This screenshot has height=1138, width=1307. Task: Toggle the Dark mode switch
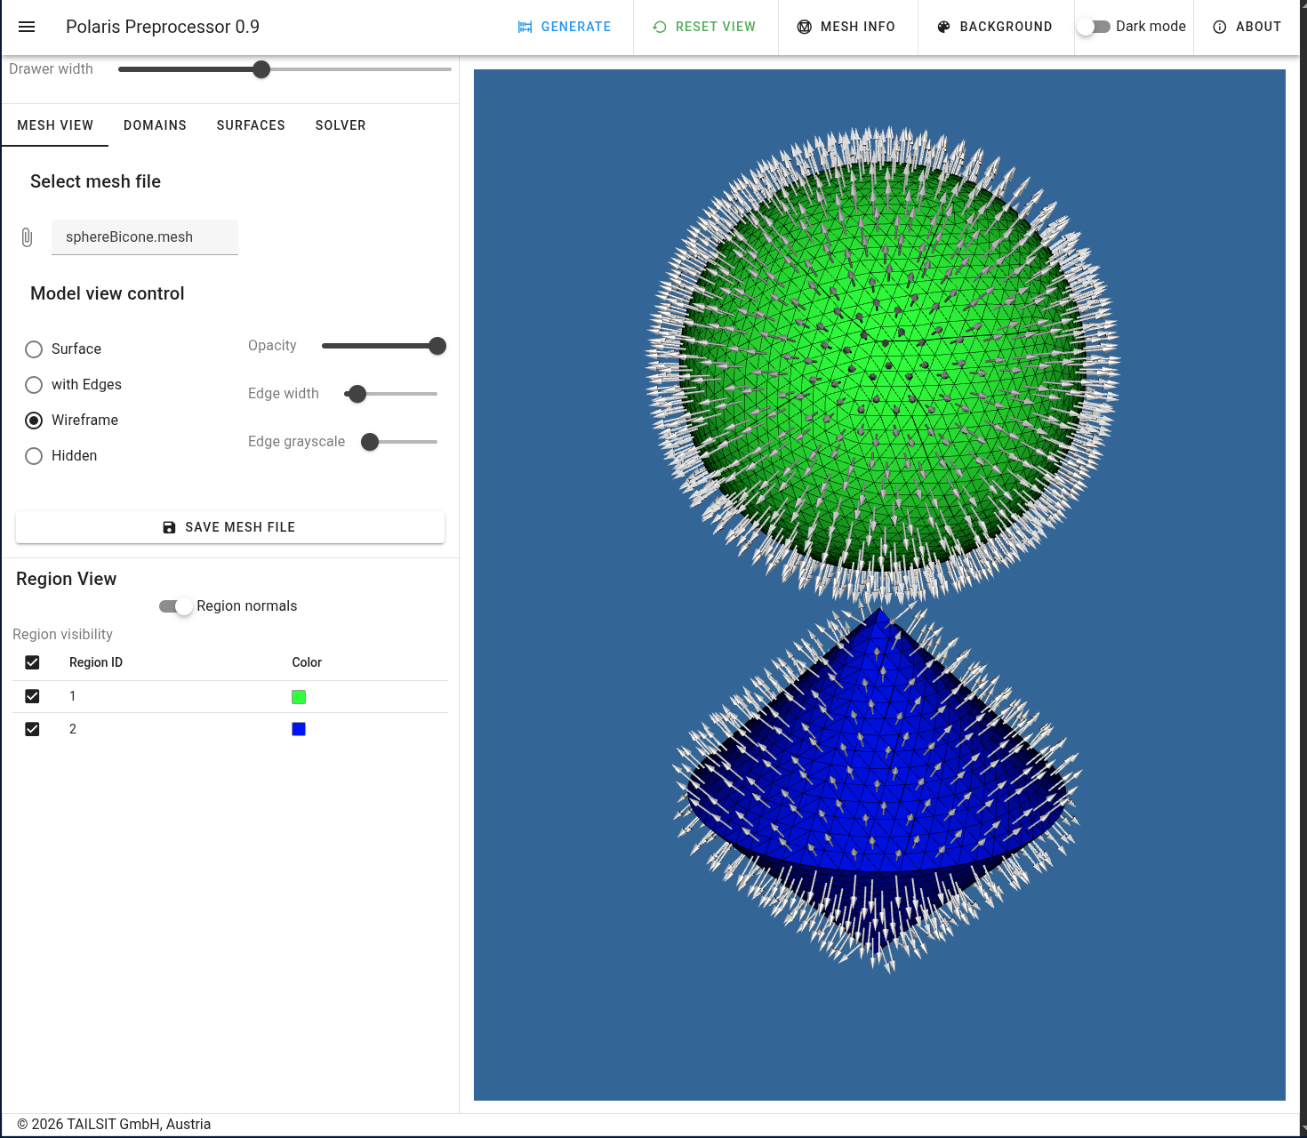click(1093, 27)
